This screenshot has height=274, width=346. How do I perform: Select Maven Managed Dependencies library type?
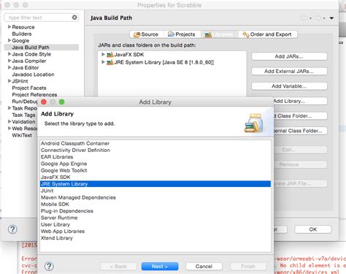pos(155,197)
